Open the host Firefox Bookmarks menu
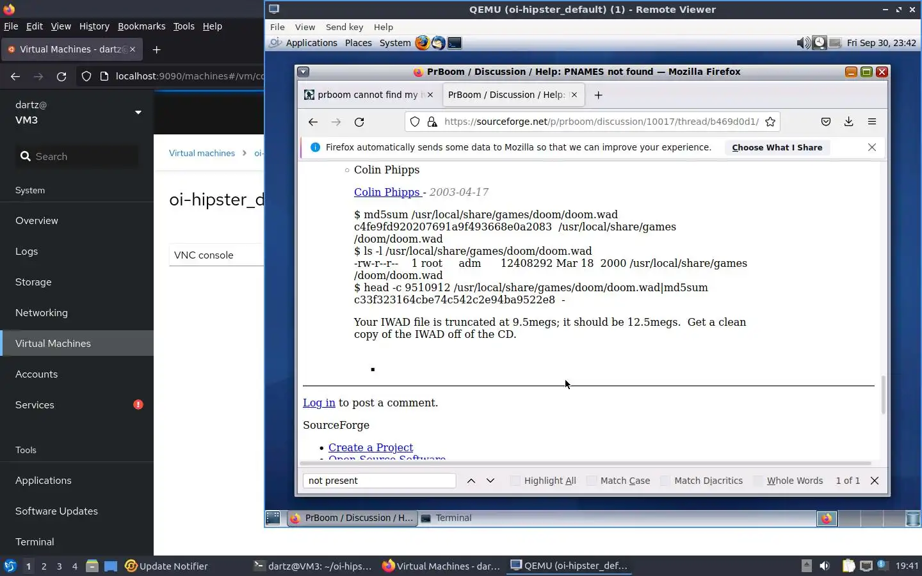This screenshot has height=576, width=922. coord(142,26)
